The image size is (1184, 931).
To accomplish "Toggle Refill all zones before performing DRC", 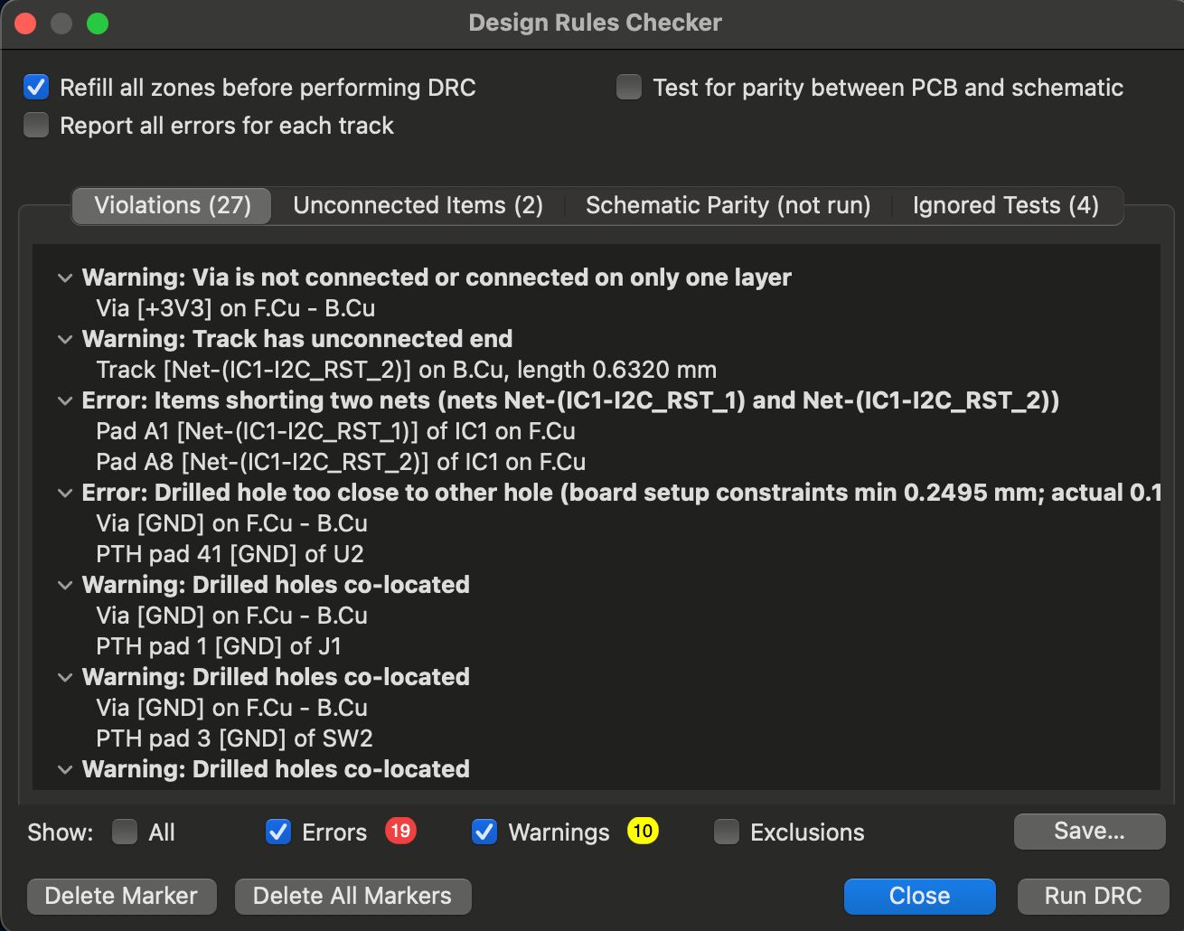I will pos(36,88).
